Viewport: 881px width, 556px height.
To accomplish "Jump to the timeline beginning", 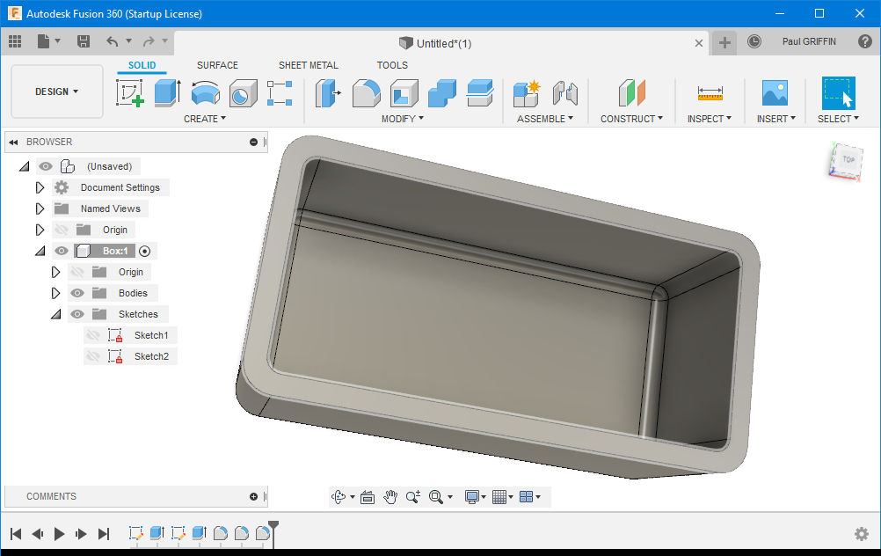I will tap(16, 533).
